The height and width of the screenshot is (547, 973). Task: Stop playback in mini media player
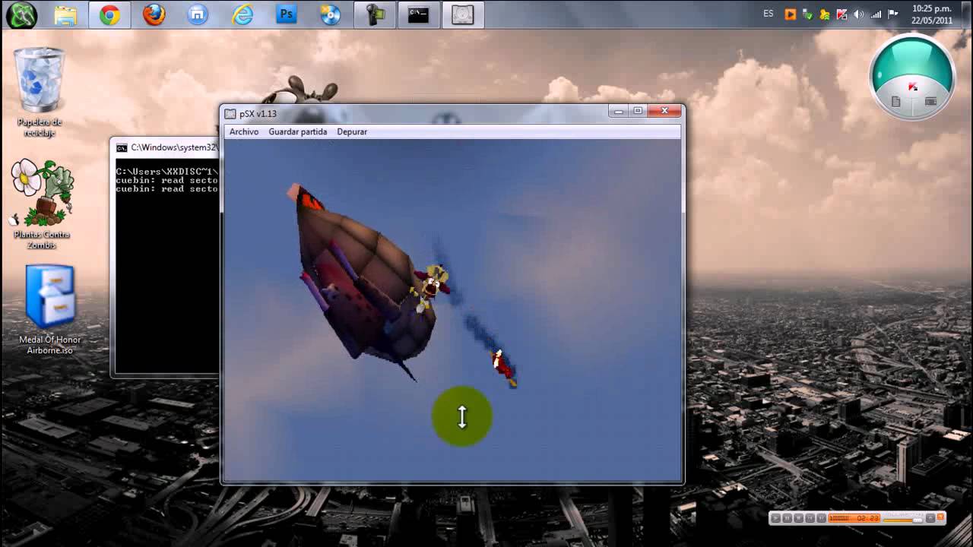click(x=799, y=517)
